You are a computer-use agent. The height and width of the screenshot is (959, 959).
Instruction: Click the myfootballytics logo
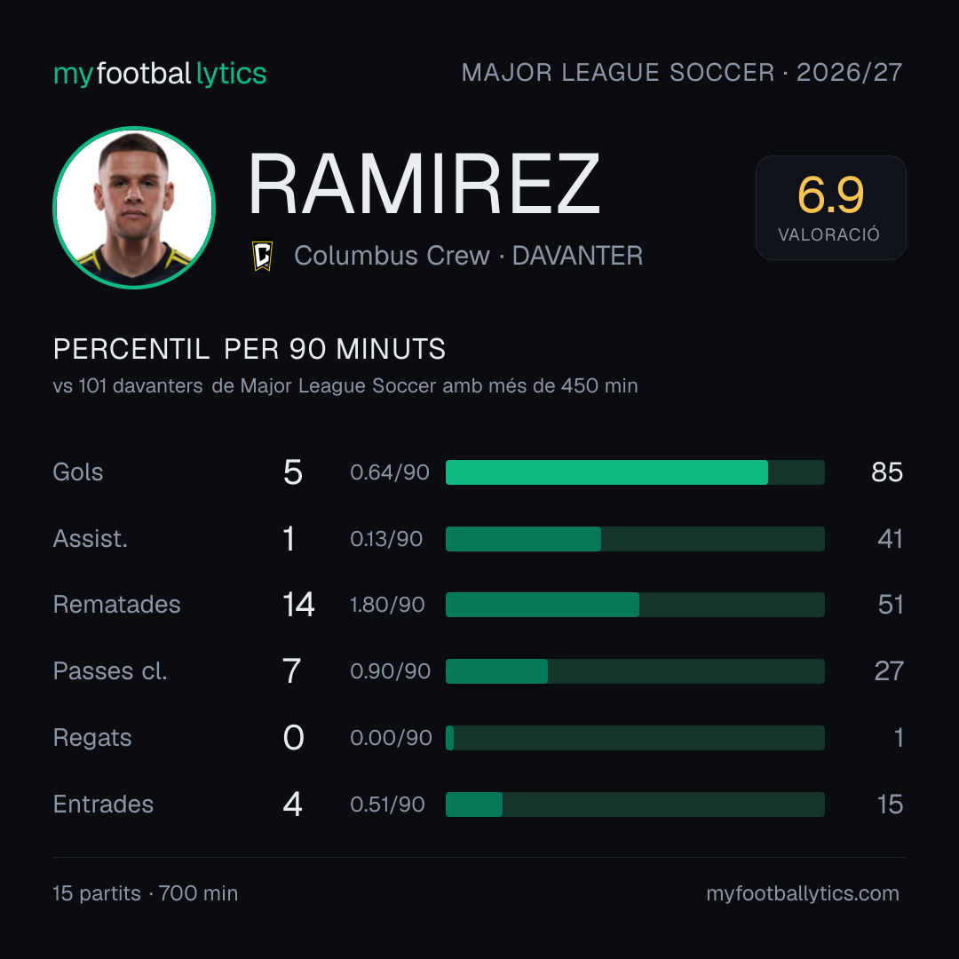160,74
